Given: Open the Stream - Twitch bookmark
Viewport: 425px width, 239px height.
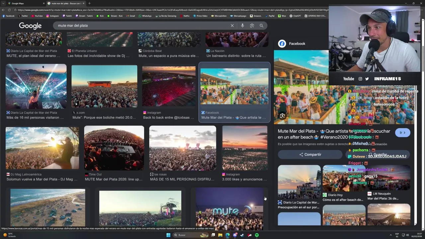Looking at the screenshot, I should pyautogui.click(x=84, y=16).
